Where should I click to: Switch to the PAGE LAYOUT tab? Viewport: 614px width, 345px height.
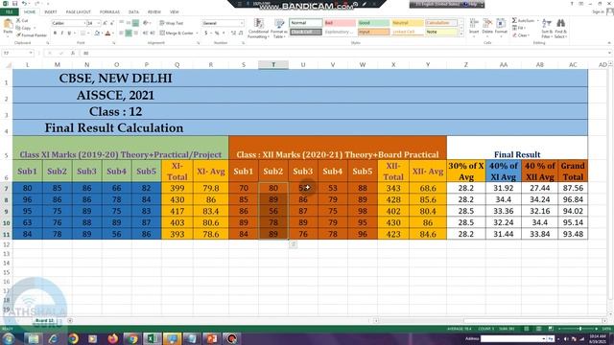pos(79,12)
